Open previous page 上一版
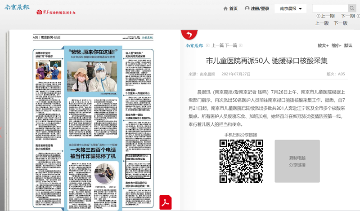 pos(322,23)
